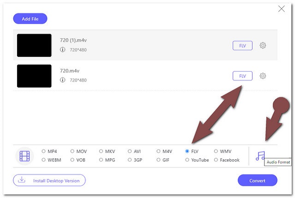This screenshot has height=198, width=295.
Task: Open settings gear for 720.m4v
Action: click(x=263, y=76)
